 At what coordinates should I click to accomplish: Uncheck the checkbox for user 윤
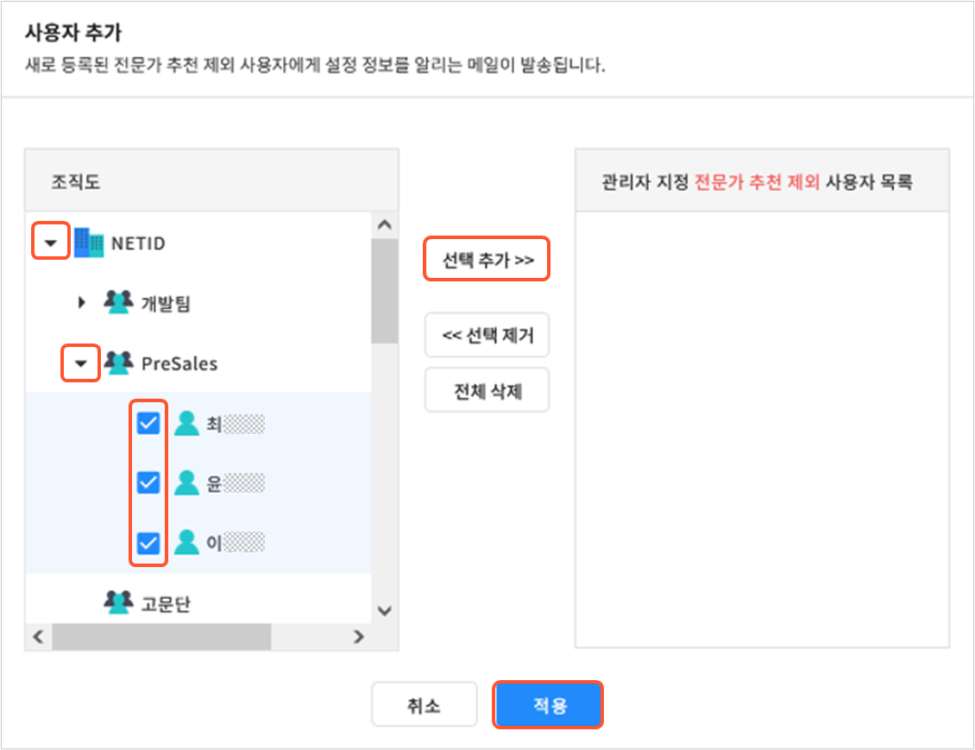coord(148,482)
